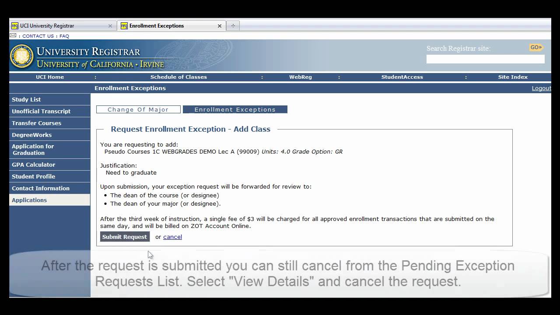Viewport: 560px width, 315px height.
Task: Close the Enrollment Exceptions browser tab
Action: (220, 26)
